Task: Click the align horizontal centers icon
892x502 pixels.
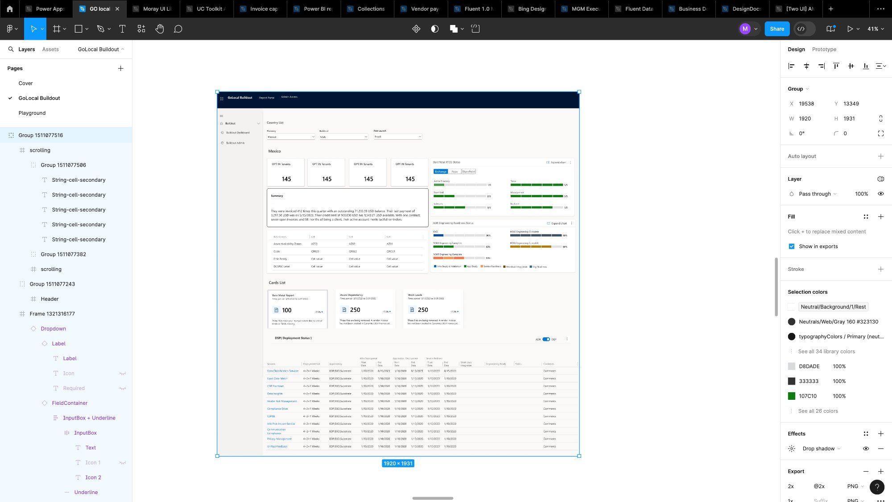Action: (806, 66)
